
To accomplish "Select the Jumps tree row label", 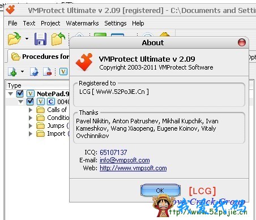I will 58,126.
